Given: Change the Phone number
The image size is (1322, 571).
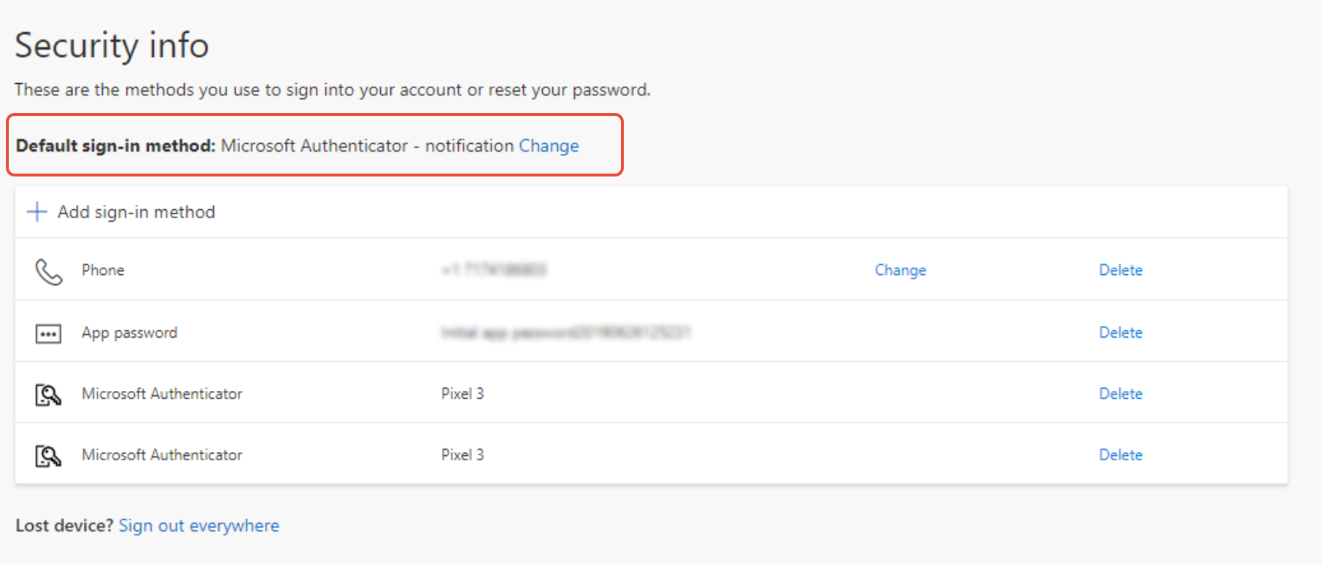Looking at the screenshot, I should [900, 270].
